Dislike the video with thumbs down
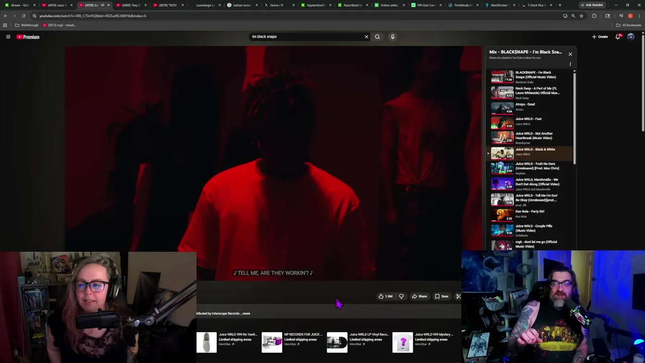 (401, 296)
